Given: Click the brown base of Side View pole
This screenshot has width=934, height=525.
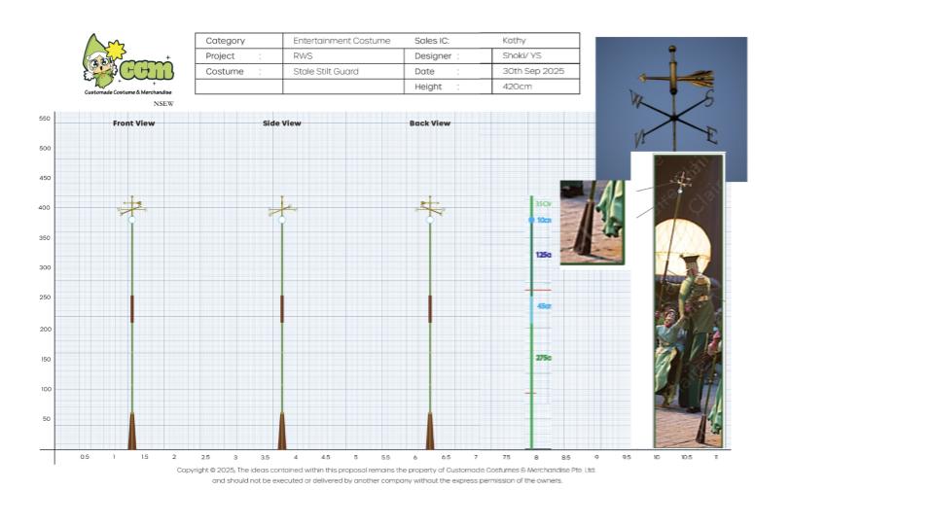Looking at the screenshot, I should tap(282, 431).
